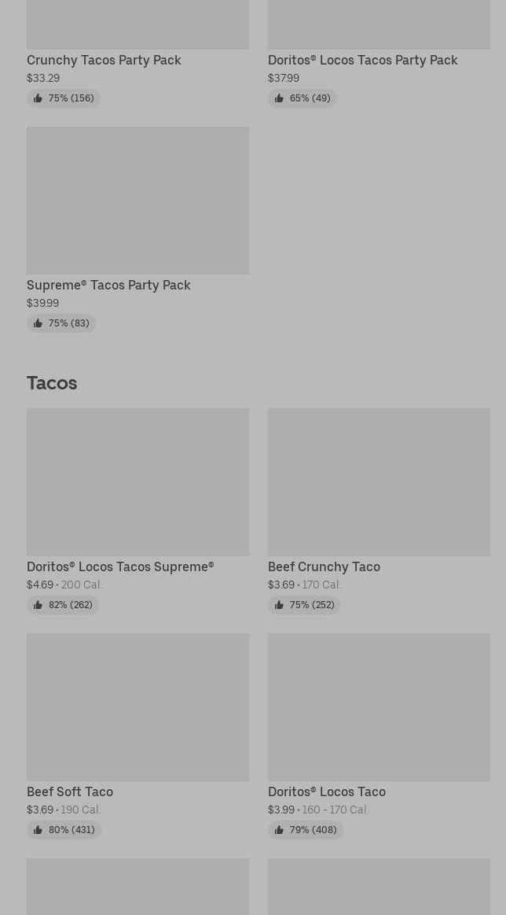Open the Doritos Locos Tacos Party Pack title
The height and width of the screenshot is (915, 506).
pos(362,60)
